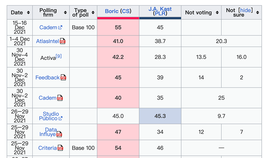
Task: Click external link icon beside Studio Público
Action: (x=61, y=118)
